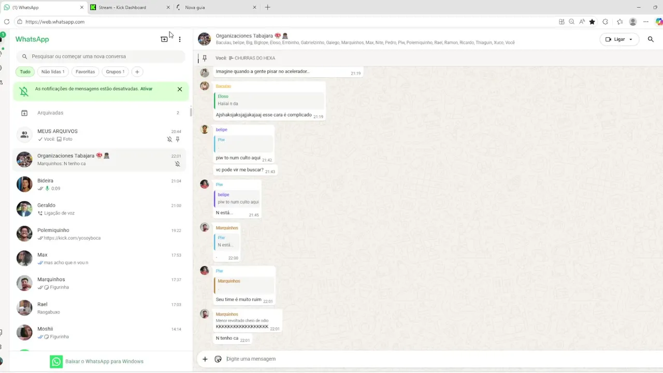Screen dimensions: 663x373
Task: Open the Copilot icon in browser toolbar
Action: pyautogui.click(x=659, y=22)
